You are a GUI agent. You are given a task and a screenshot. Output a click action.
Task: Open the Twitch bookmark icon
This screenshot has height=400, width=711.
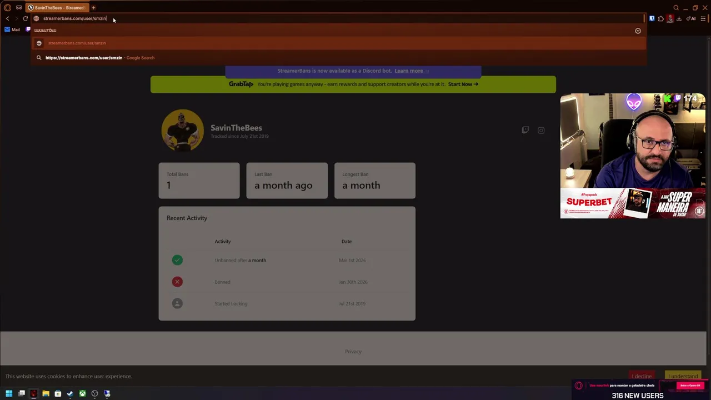coord(28,29)
